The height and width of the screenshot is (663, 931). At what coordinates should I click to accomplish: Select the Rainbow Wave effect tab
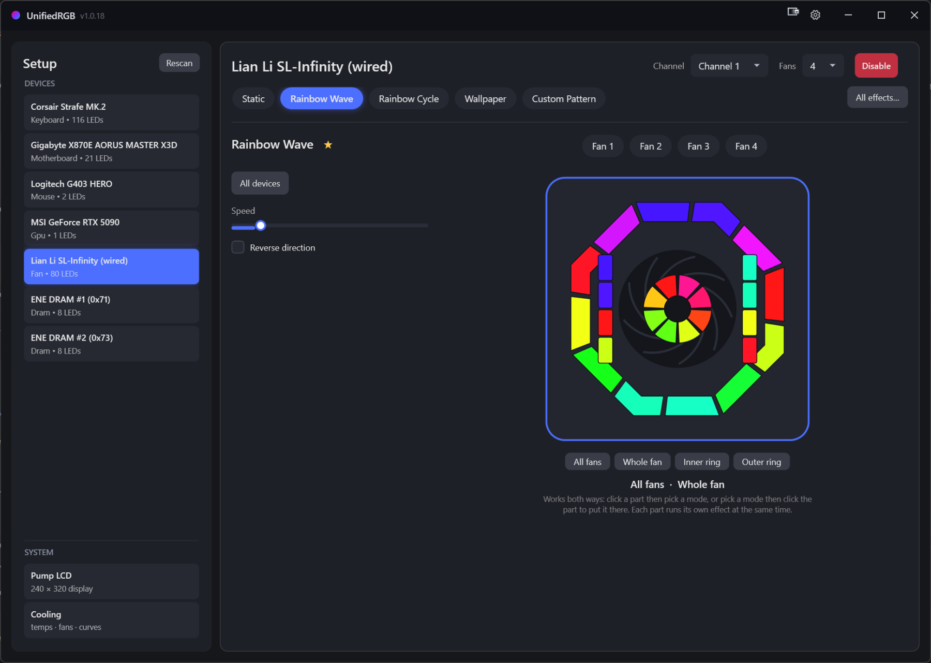coord(322,98)
